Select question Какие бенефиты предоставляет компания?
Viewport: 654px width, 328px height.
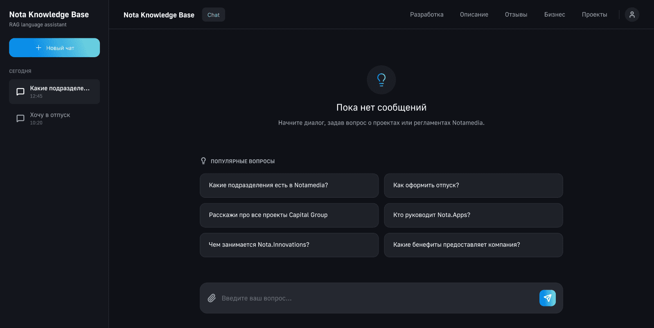pos(474,245)
